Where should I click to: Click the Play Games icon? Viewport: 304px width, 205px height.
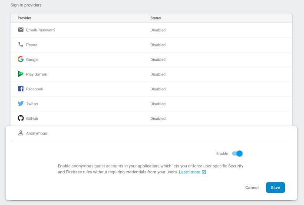coord(20,74)
